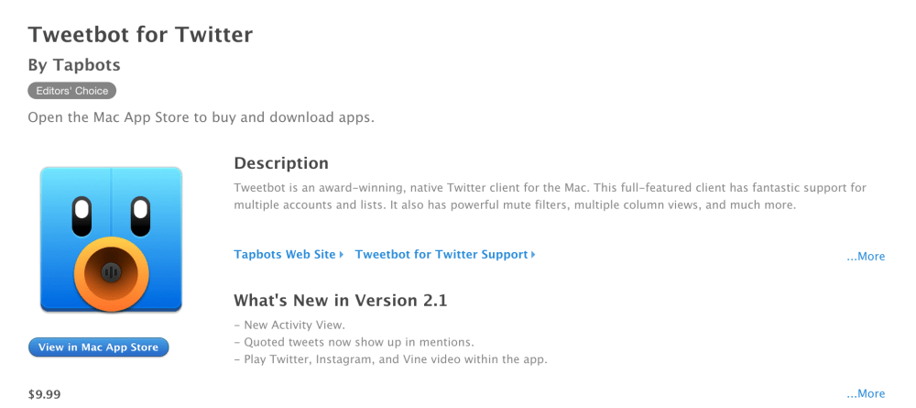Click the arrow beside Tapbots Web Site
The height and width of the screenshot is (408, 916).
pyautogui.click(x=342, y=255)
